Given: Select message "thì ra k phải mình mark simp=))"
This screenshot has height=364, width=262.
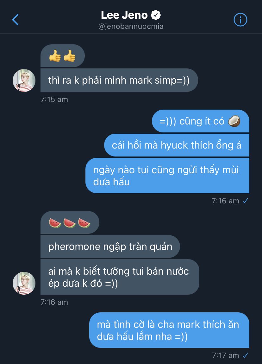Looking at the screenshot, I should pos(119,80).
